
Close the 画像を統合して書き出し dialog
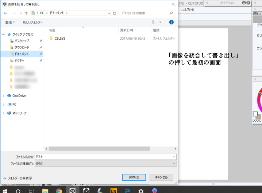coord(173,4)
